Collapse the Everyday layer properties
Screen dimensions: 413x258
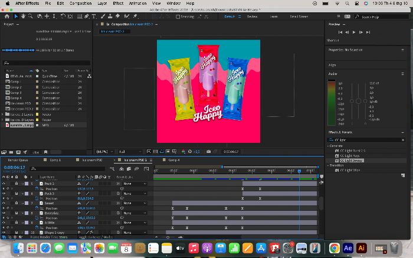pos(22,213)
